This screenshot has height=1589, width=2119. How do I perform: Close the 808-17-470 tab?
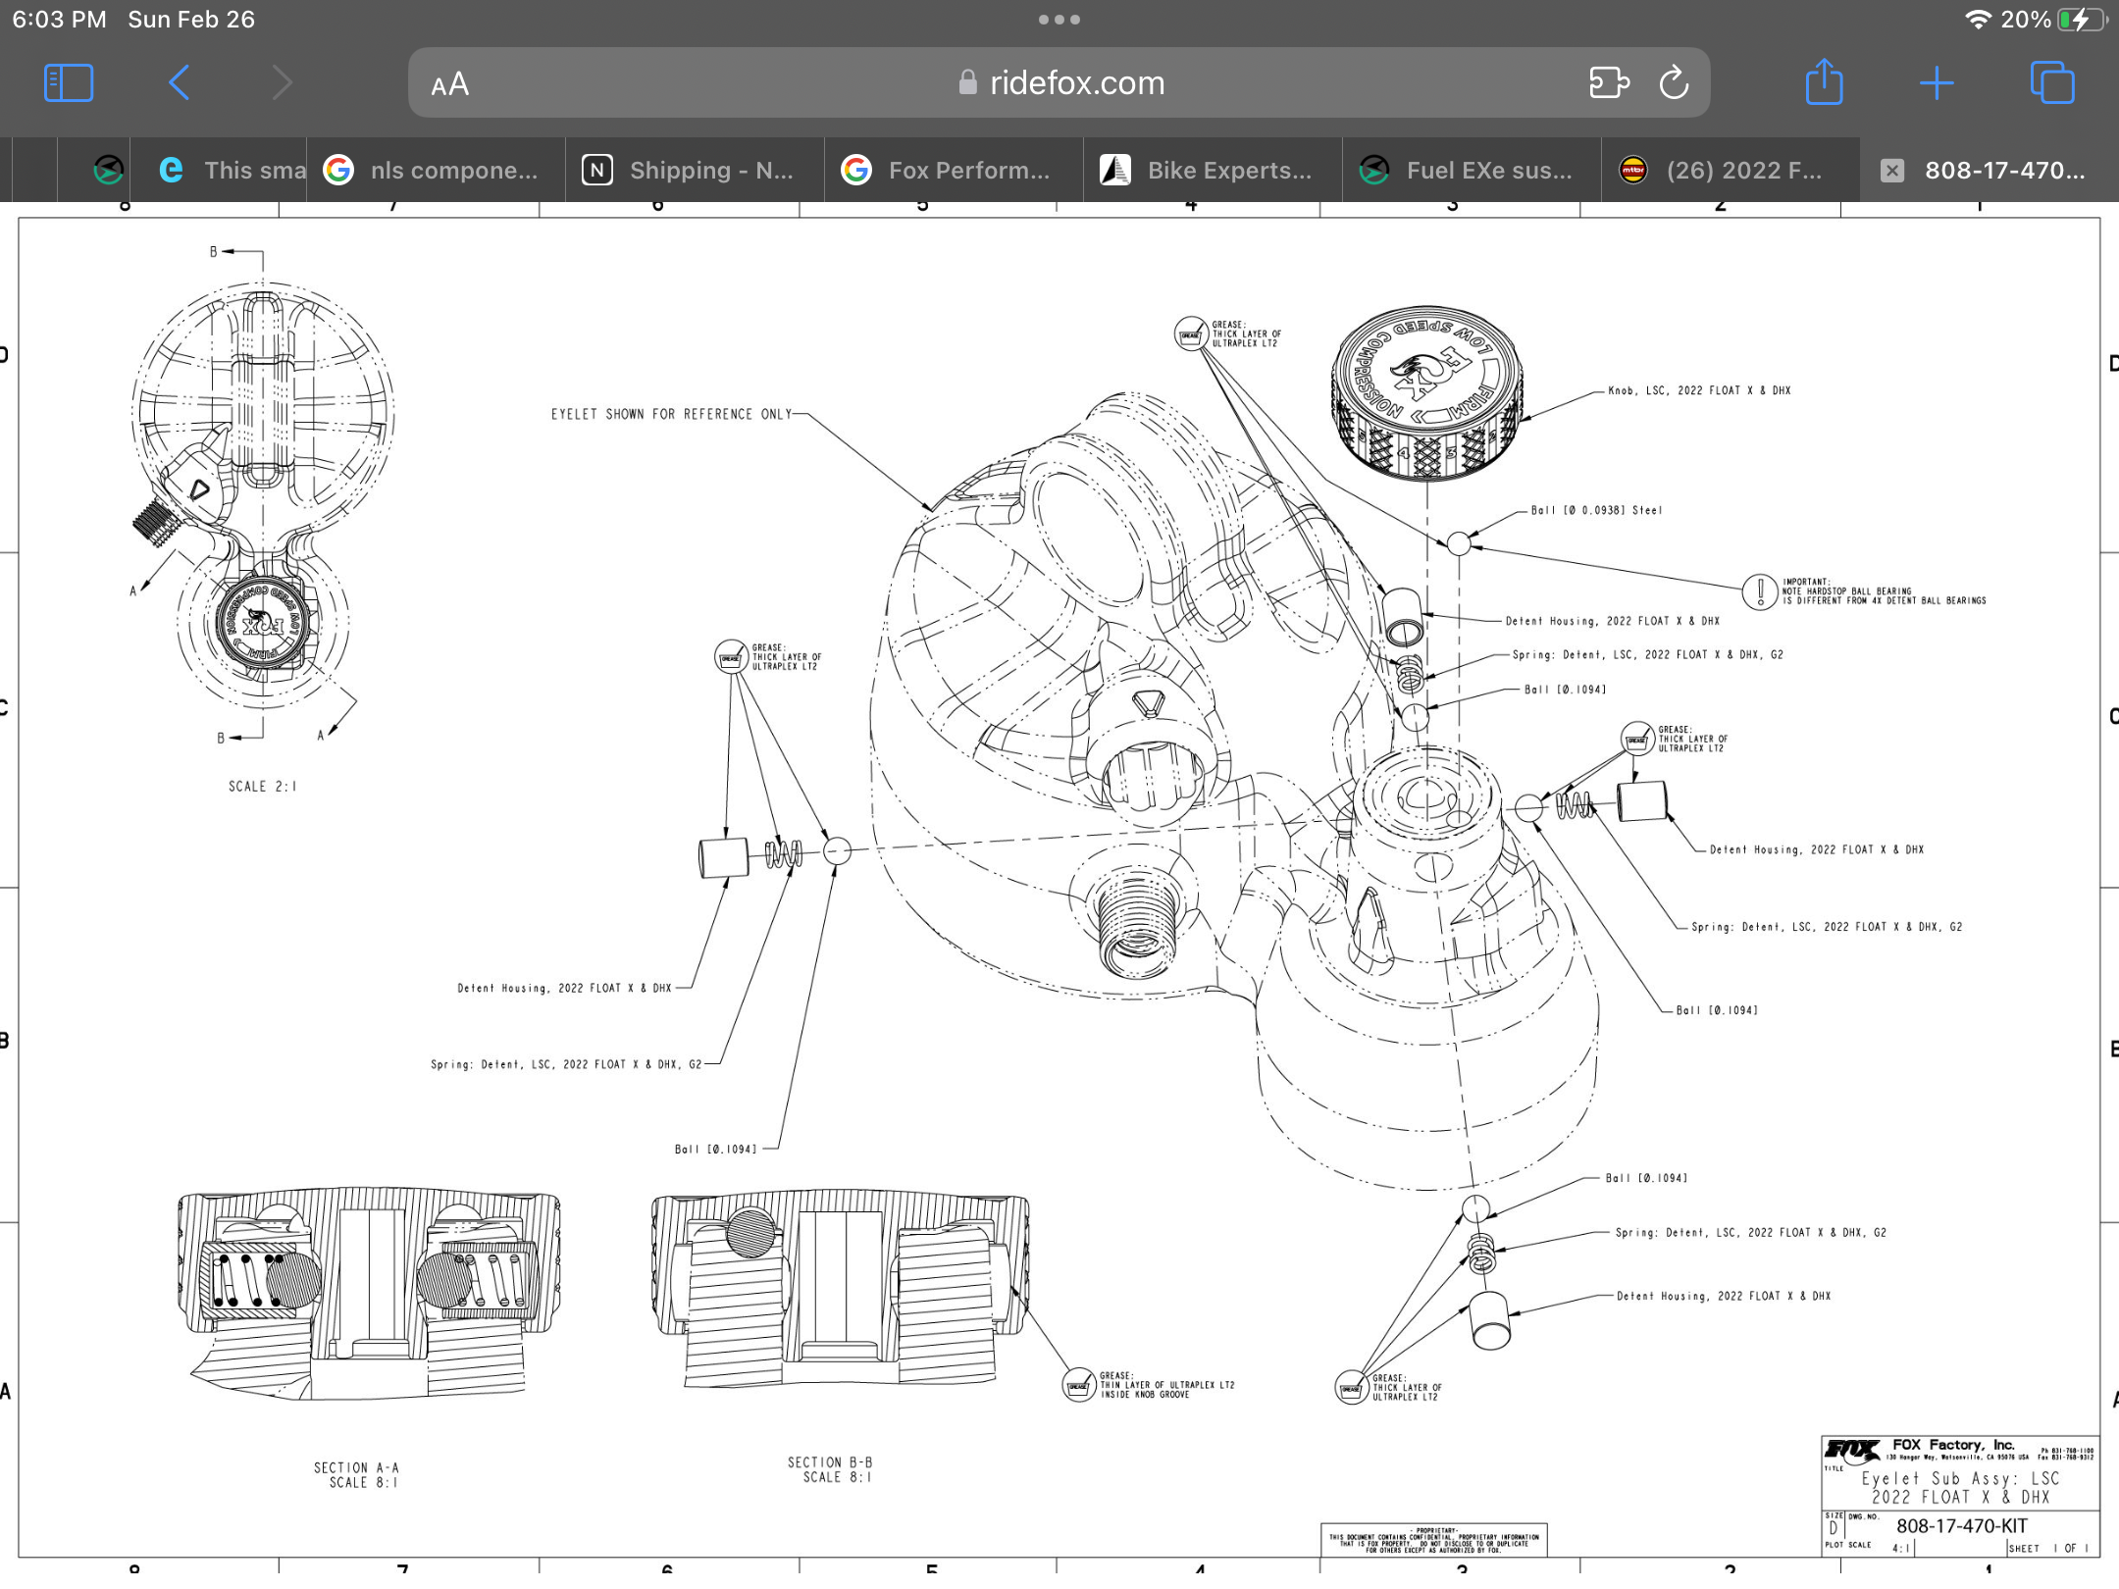pos(1892,171)
